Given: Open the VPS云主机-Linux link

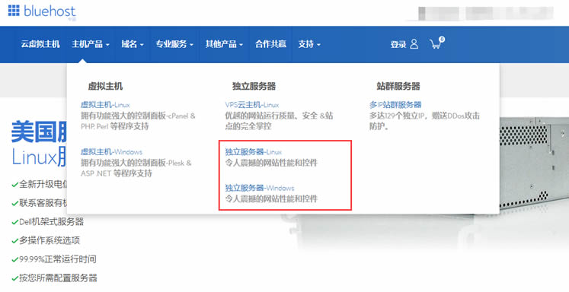Looking at the screenshot, I should coord(252,105).
